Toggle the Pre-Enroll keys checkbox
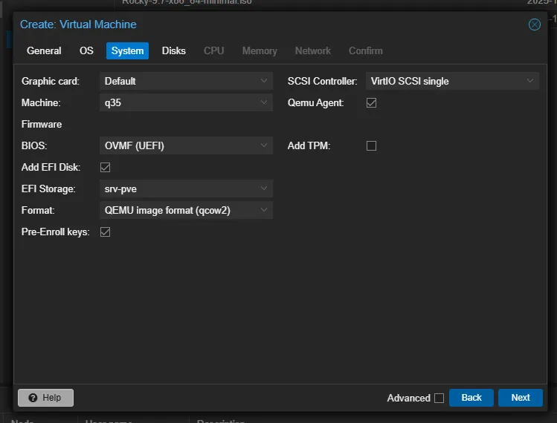The image size is (557, 423). 106,232
